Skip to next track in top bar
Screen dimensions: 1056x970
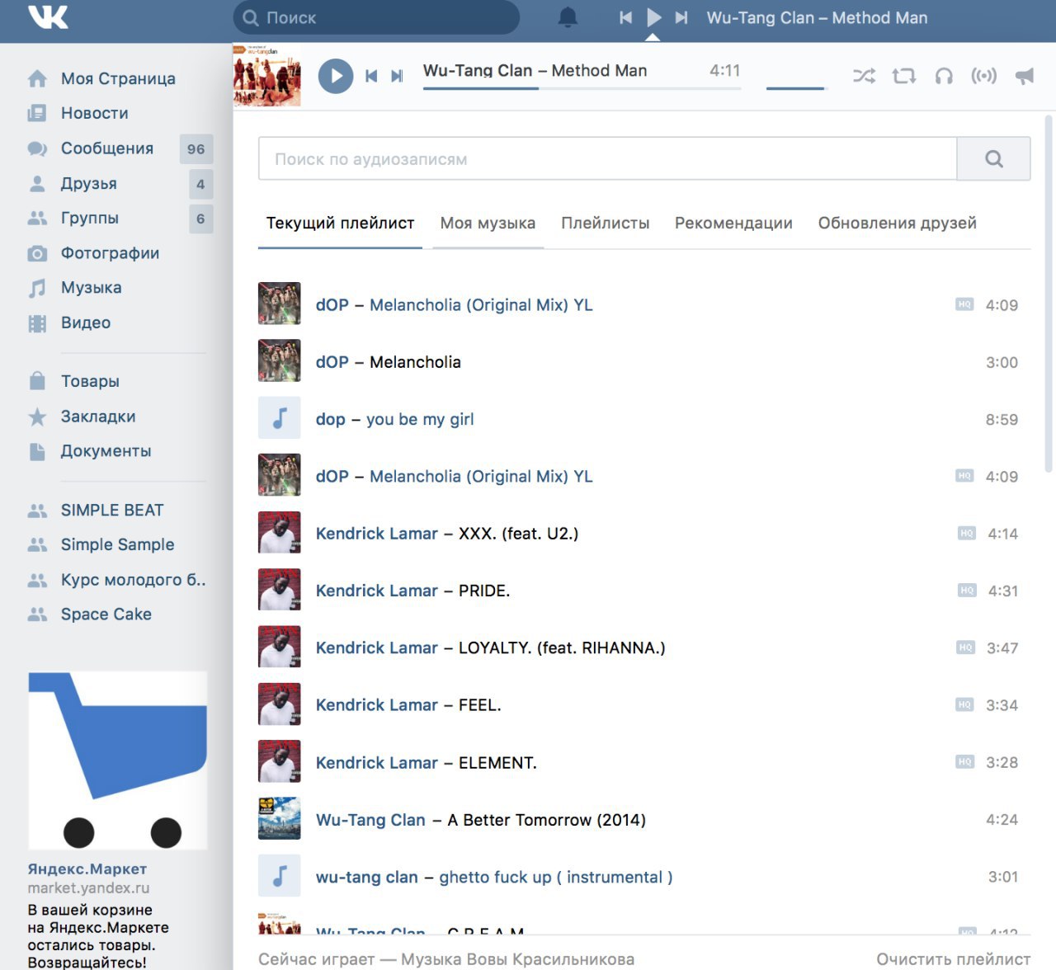pos(681,17)
